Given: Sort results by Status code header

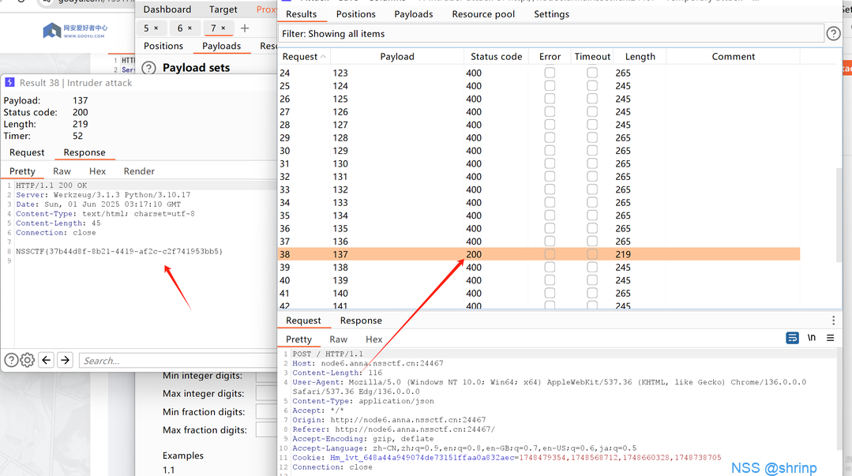Looking at the screenshot, I should click(x=496, y=57).
